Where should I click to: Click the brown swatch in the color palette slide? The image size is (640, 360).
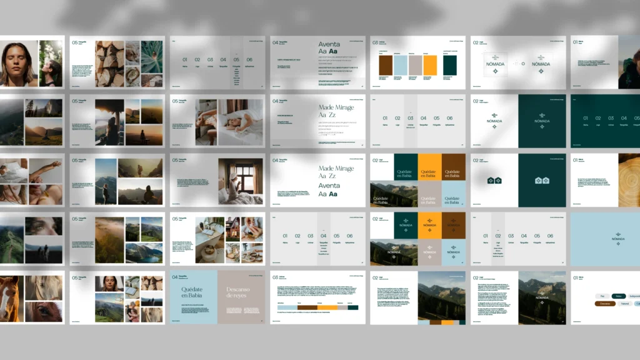(386, 65)
